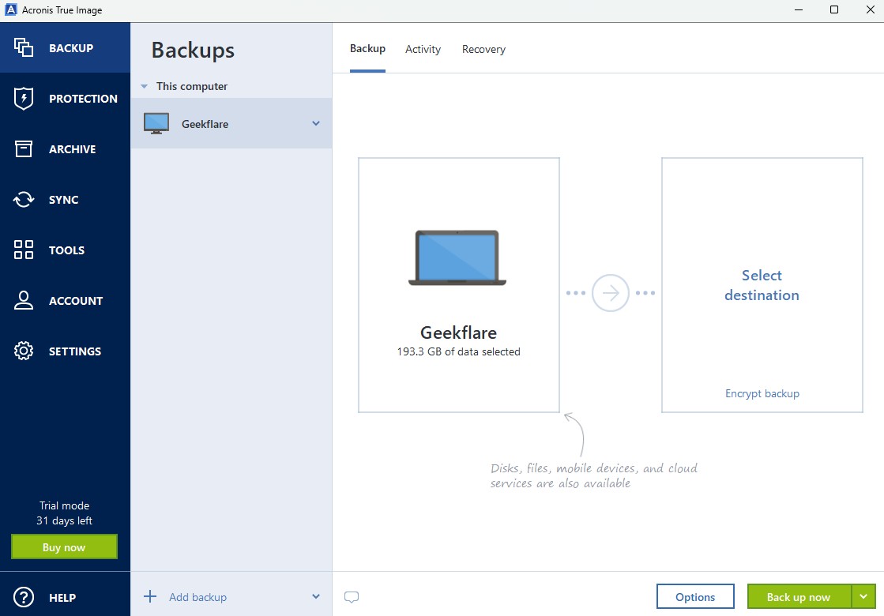Image resolution: width=884 pixels, height=616 pixels.
Task: Click the Help question mark icon
Action: coord(24,597)
